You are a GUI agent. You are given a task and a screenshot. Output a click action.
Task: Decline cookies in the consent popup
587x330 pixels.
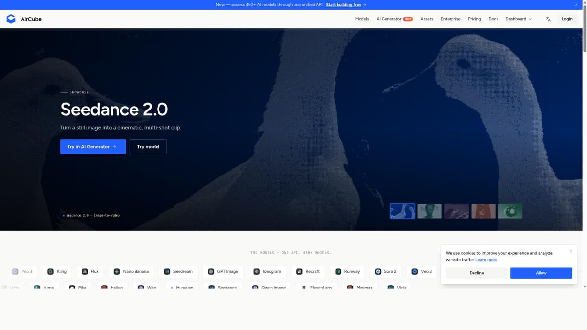(476, 273)
